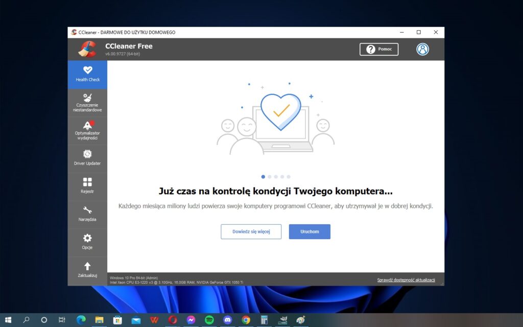Minimize the CCleaner window
The height and width of the screenshot is (327, 523).
[401, 32]
